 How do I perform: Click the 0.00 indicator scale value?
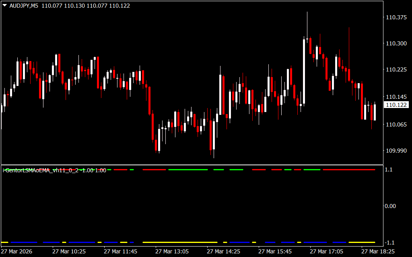tap(391, 206)
